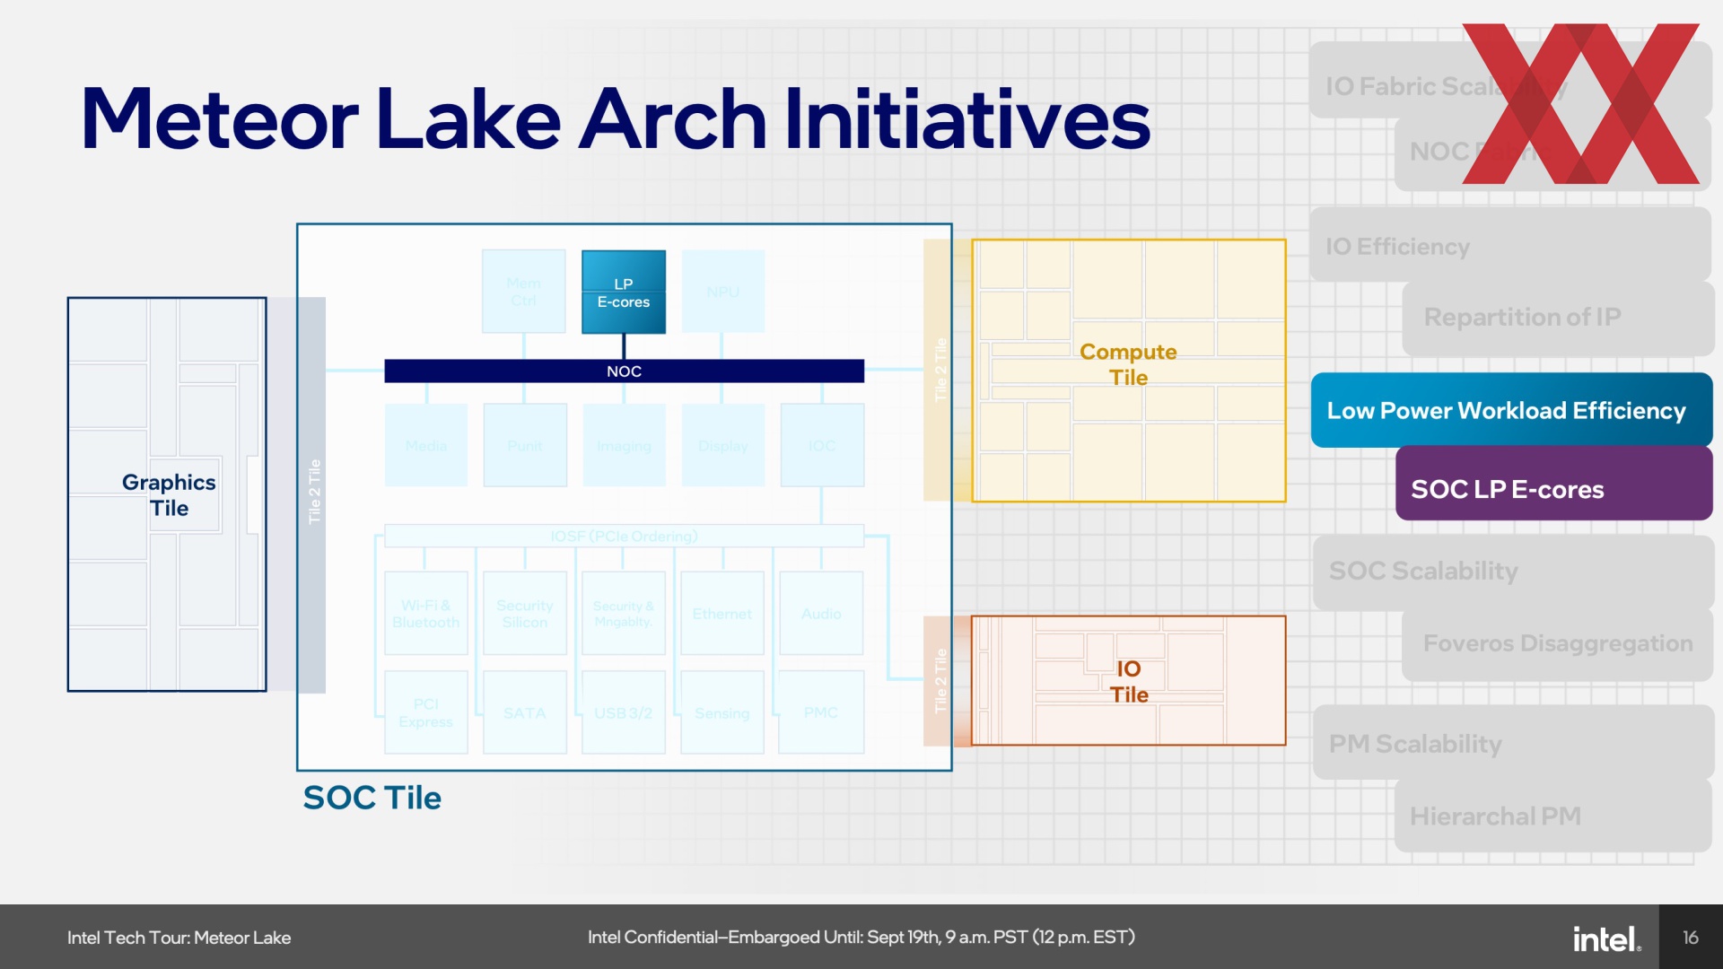Click the USB 3/2 block

[x=624, y=712]
